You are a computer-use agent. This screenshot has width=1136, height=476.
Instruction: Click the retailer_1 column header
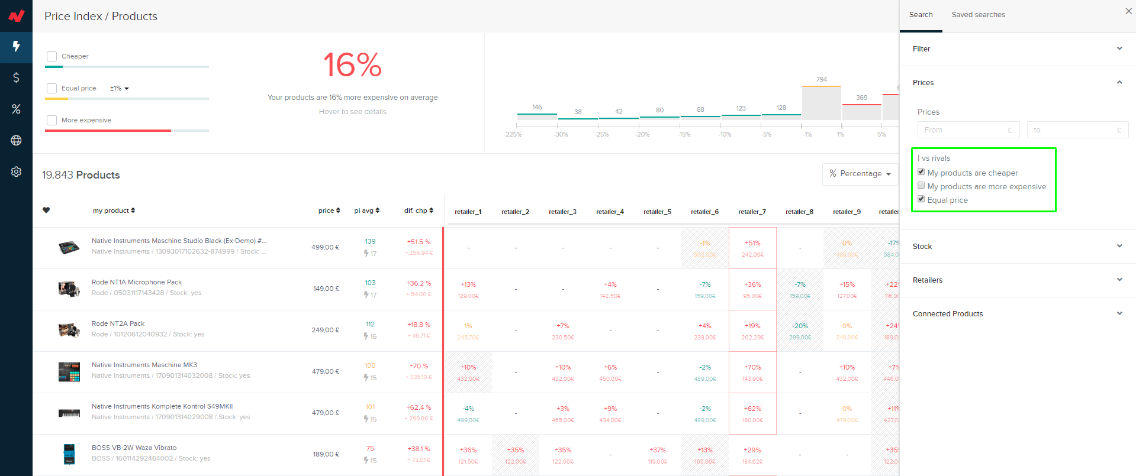pyautogui.click(x=468, y=212)
